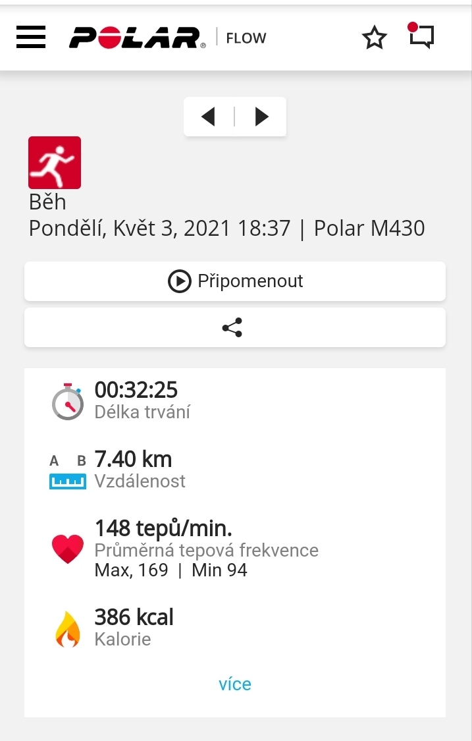Expand details with více link
Image resolution: width=472 pixels, height=741 pixels.
coord(235,684)
